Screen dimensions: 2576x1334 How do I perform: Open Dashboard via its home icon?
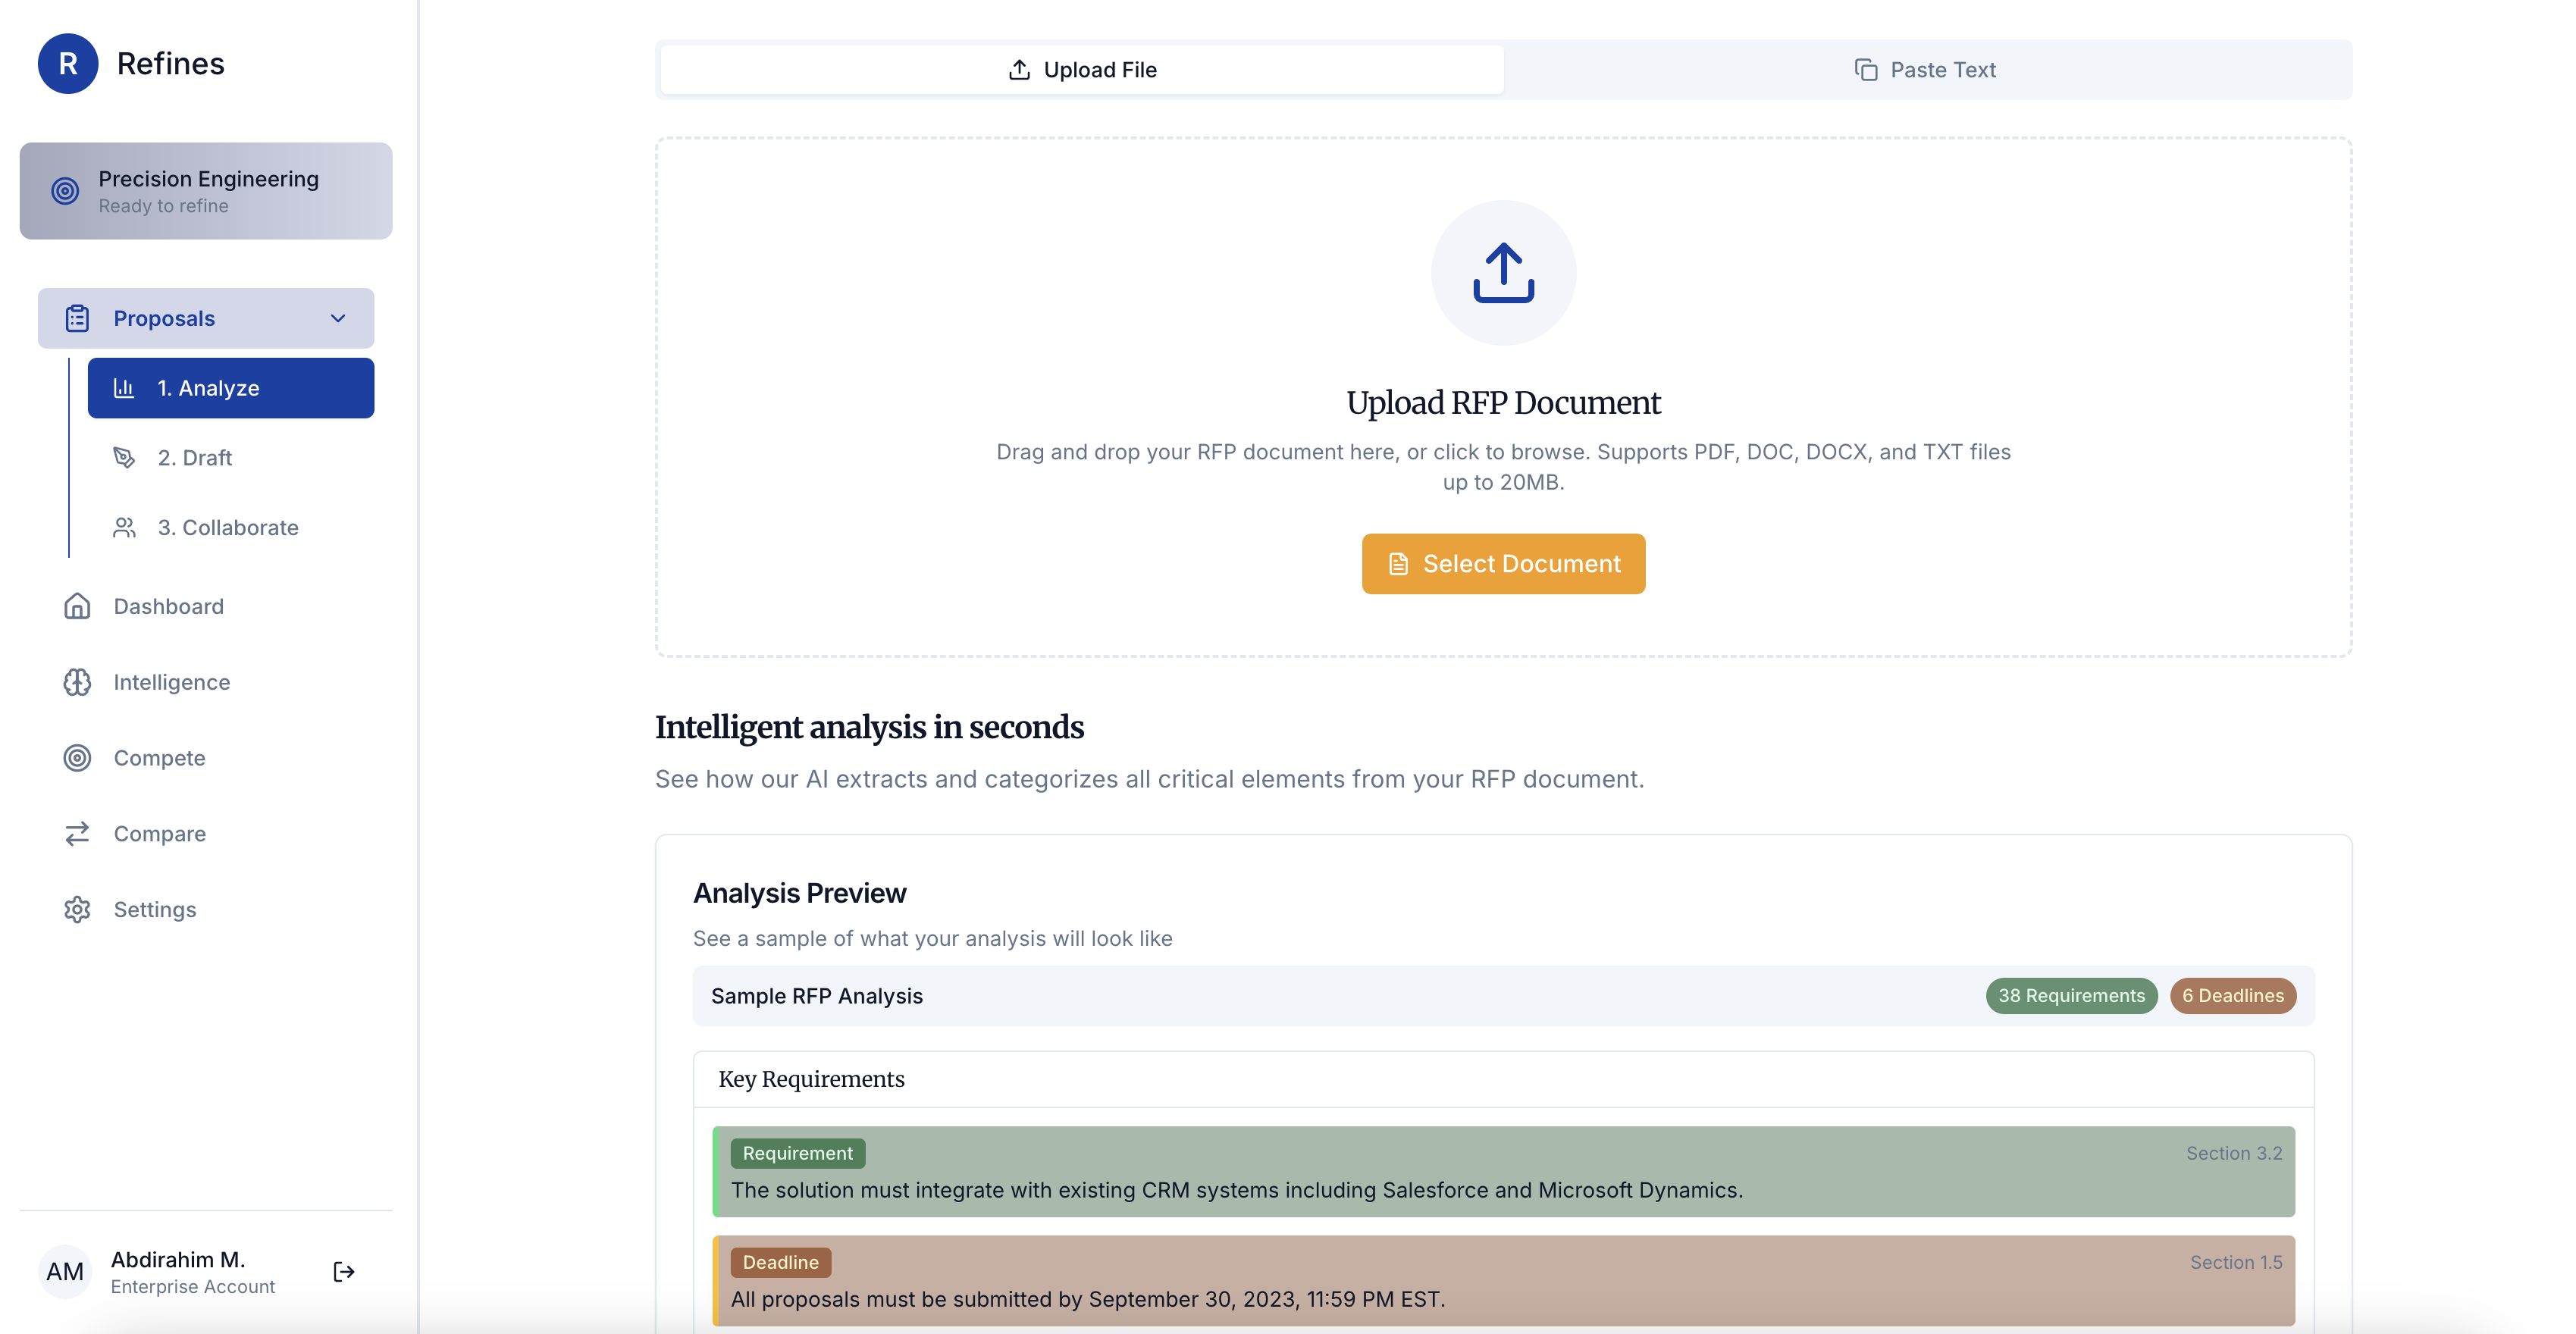point(77,606)
